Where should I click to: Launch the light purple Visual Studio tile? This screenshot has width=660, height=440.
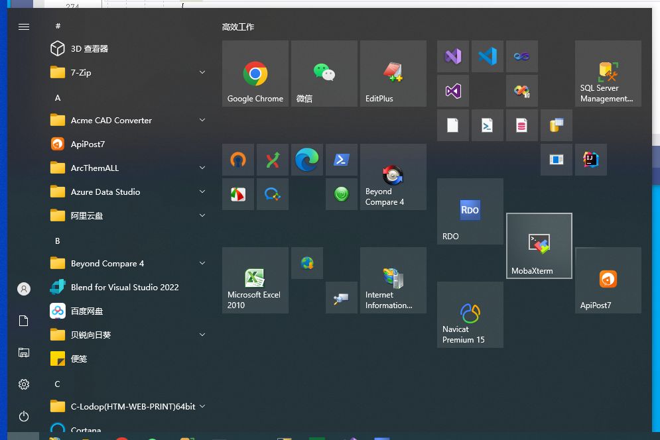[x=453, y=56]
